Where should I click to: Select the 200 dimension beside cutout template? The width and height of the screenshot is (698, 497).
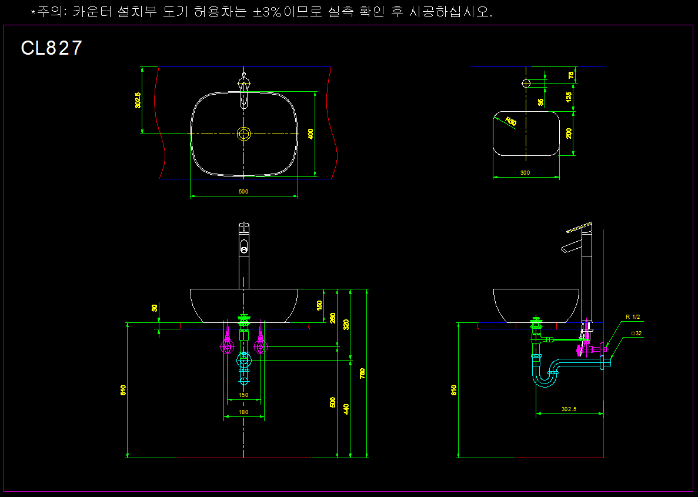pos(569,134)
